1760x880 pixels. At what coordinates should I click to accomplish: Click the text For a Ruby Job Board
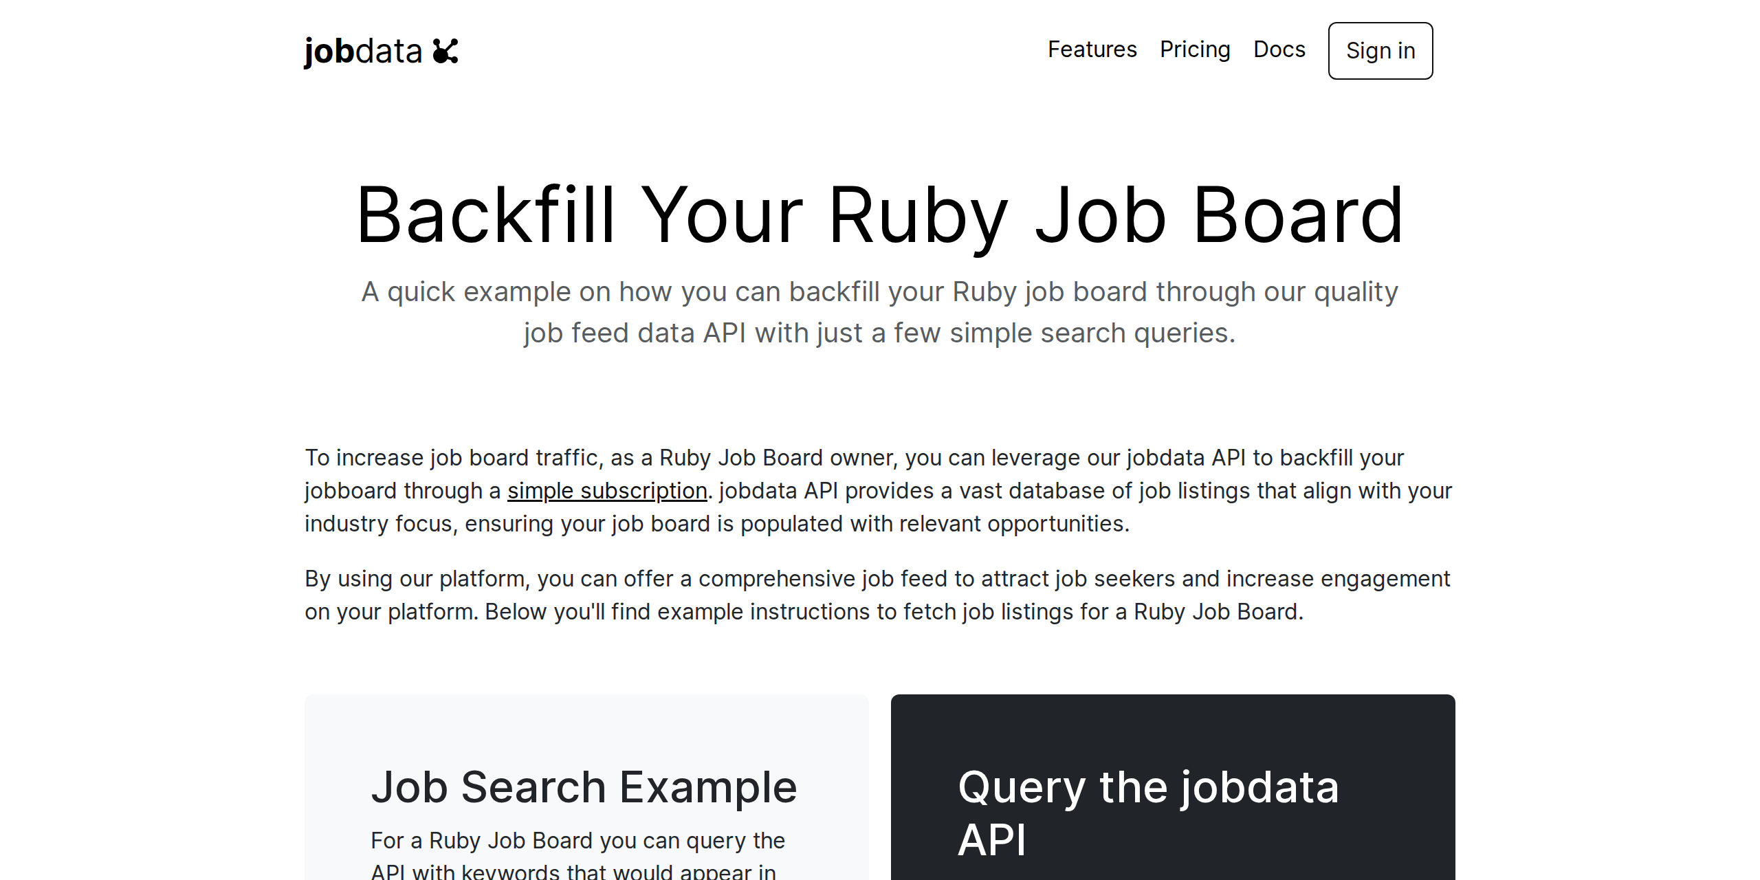[578, 839]
